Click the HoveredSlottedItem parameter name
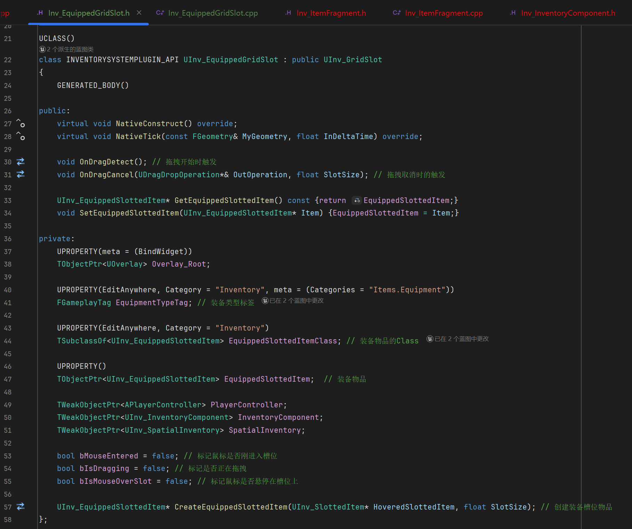632x529 pixels. (x=414, y=507)
